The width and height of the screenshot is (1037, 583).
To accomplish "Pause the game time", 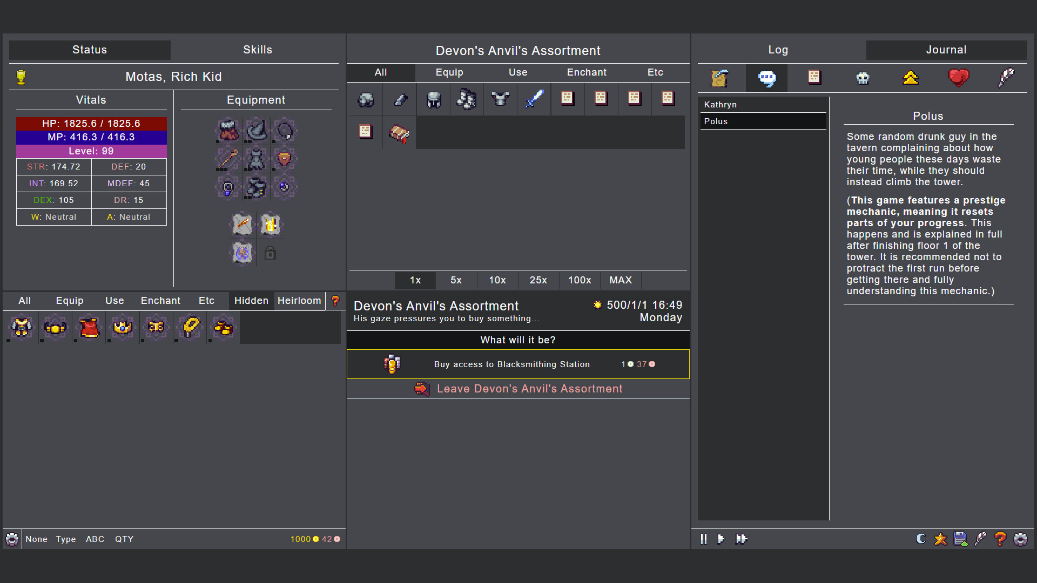I will pos(703,539).
